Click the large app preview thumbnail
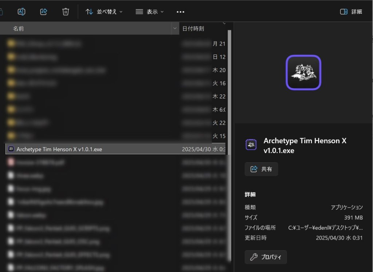Screen dimensions: 373x272 click(x=303, y=72)
